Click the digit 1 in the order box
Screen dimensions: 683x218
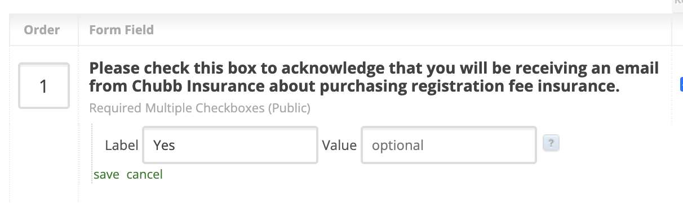44,87
